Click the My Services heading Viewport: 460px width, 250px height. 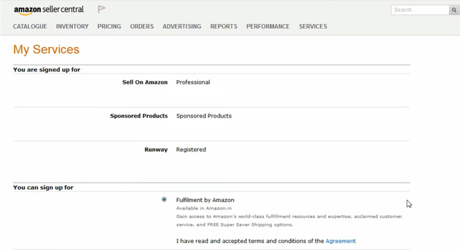pos(47,50)
